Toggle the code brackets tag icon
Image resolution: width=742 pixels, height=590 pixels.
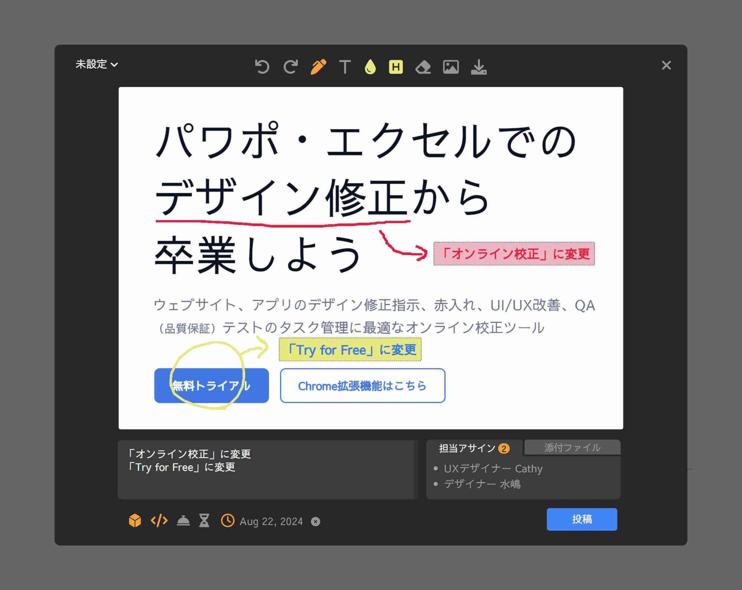tap(159, 521)
